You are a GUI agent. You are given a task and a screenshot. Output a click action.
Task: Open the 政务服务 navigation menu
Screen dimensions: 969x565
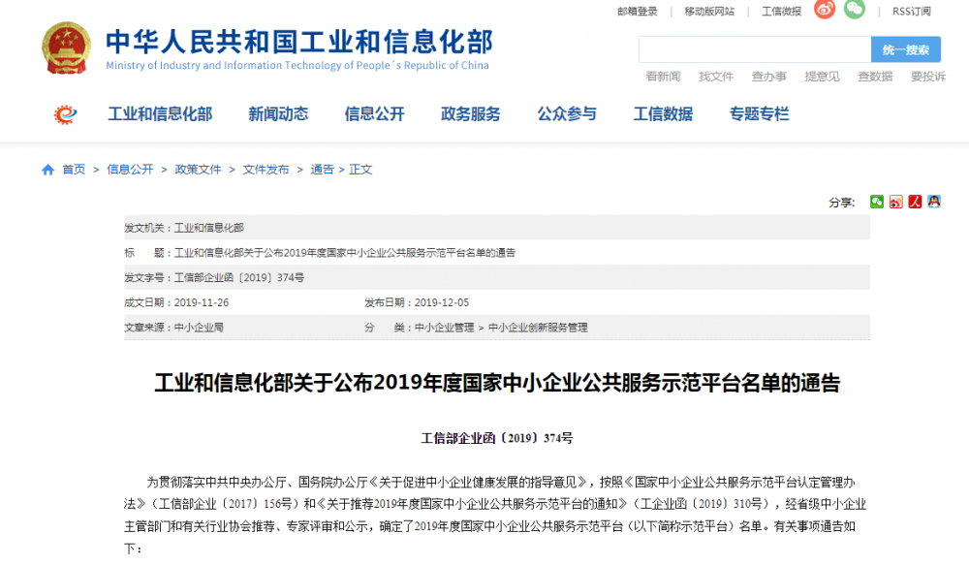coord(471,114)
